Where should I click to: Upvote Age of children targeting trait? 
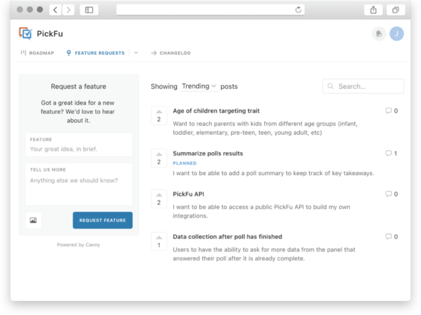tap(159, 112)
